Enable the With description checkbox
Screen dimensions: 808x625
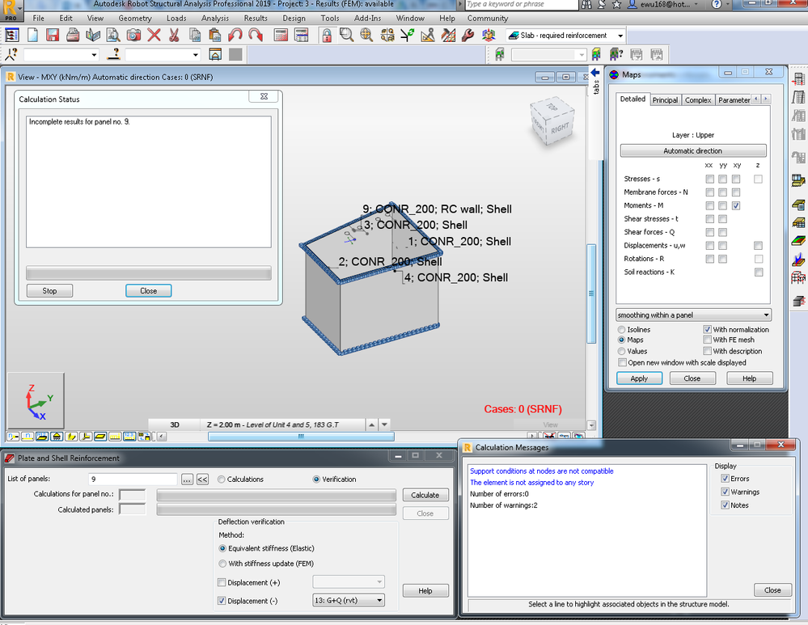708,351
